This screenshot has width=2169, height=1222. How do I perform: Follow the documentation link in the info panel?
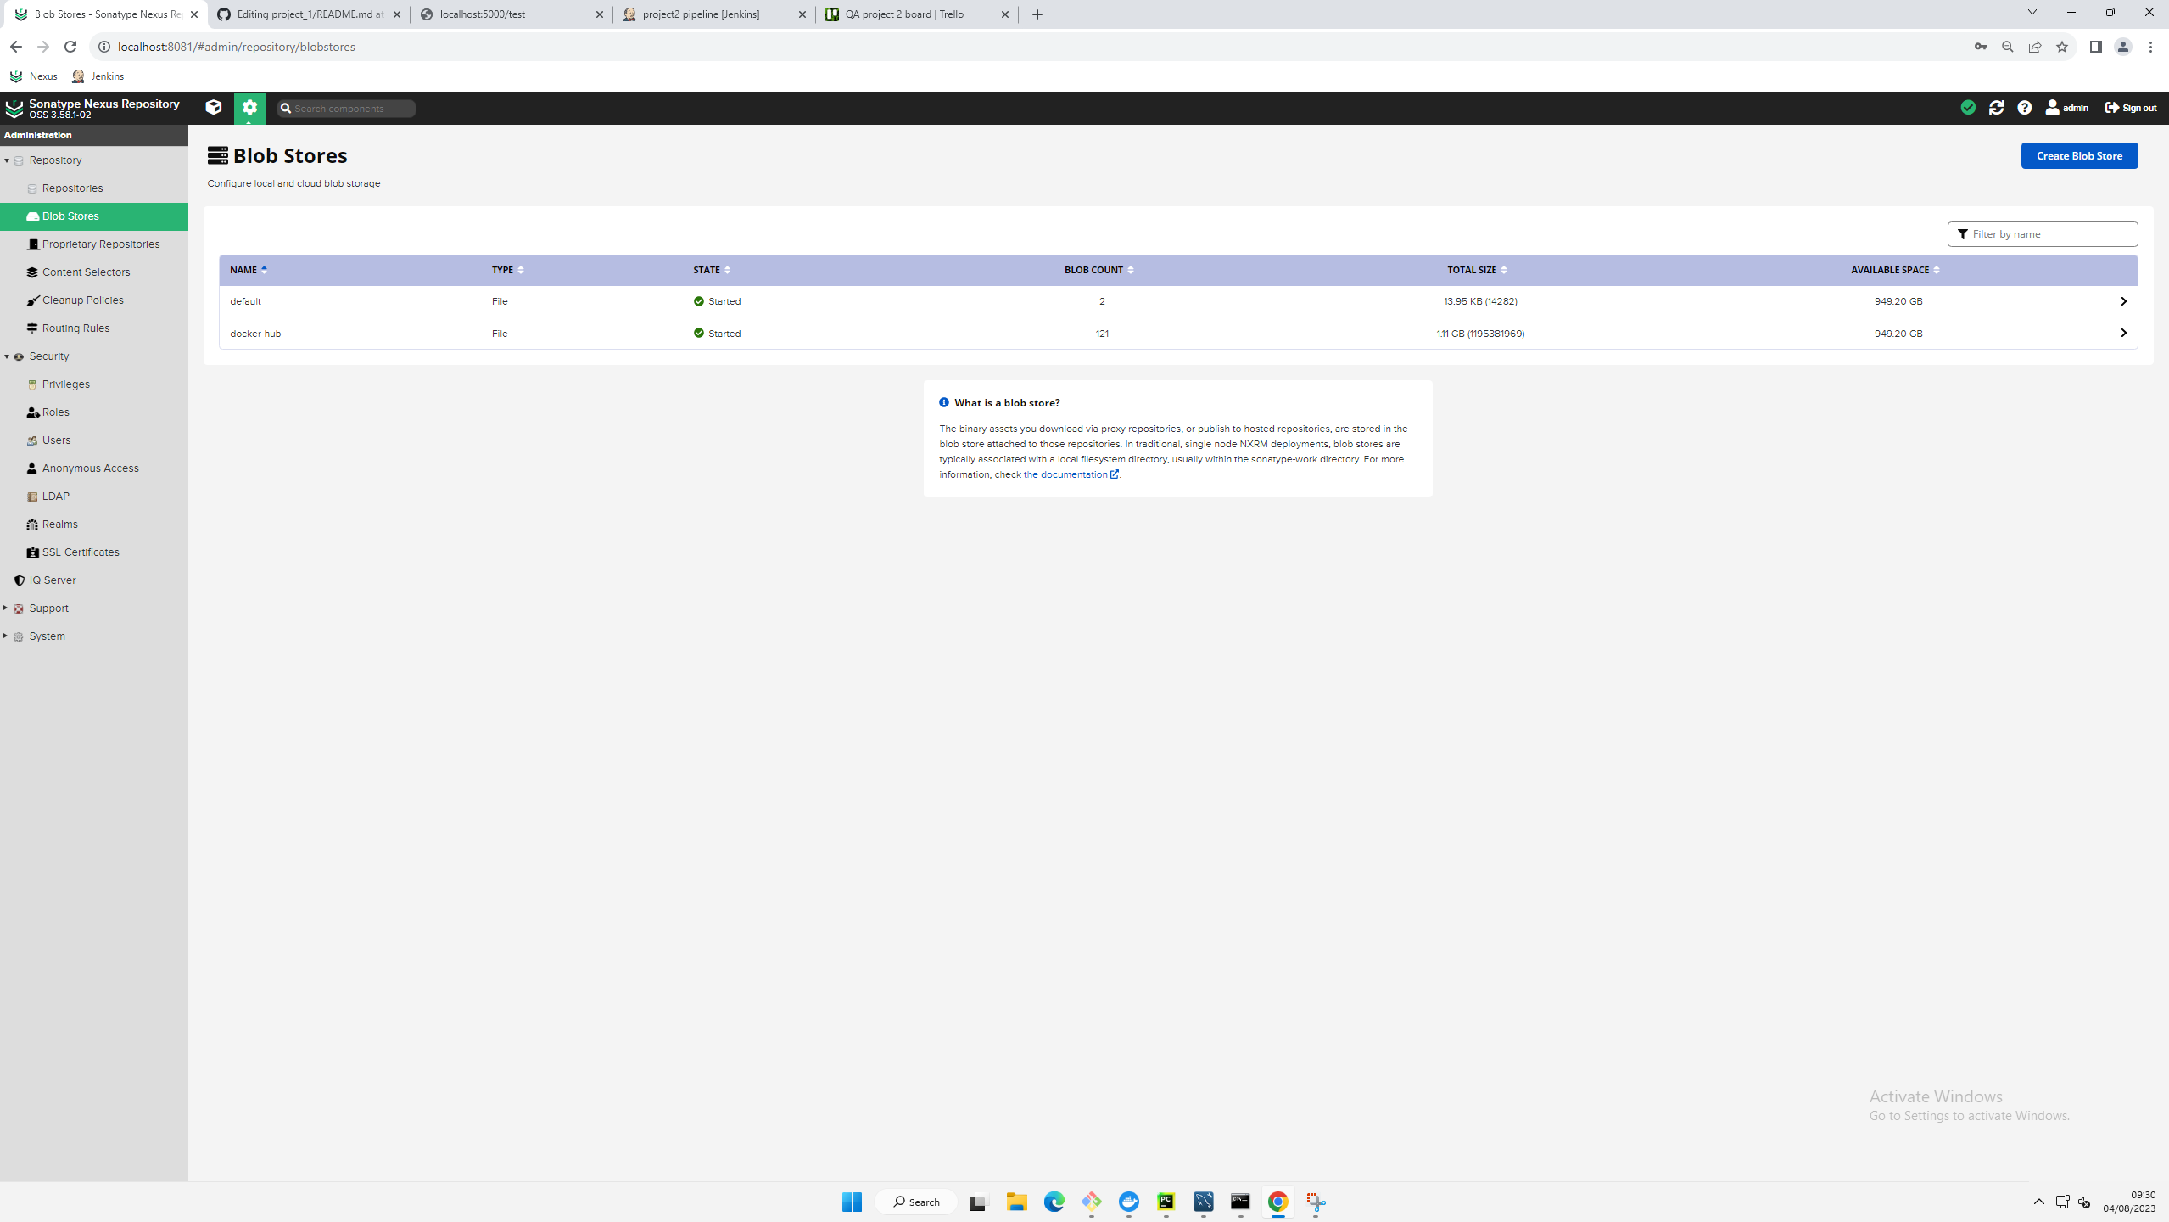coord(1065,474)
